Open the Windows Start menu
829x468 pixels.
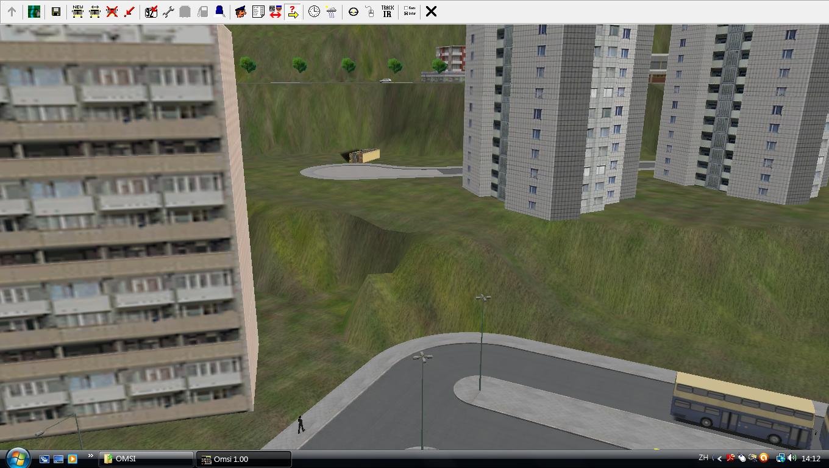(17, 458)
